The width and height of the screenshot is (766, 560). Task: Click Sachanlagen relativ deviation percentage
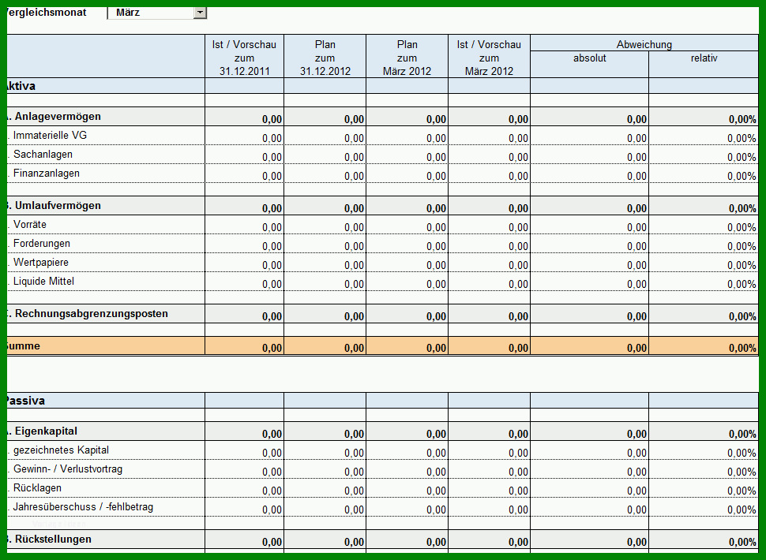tap(742, 157)
